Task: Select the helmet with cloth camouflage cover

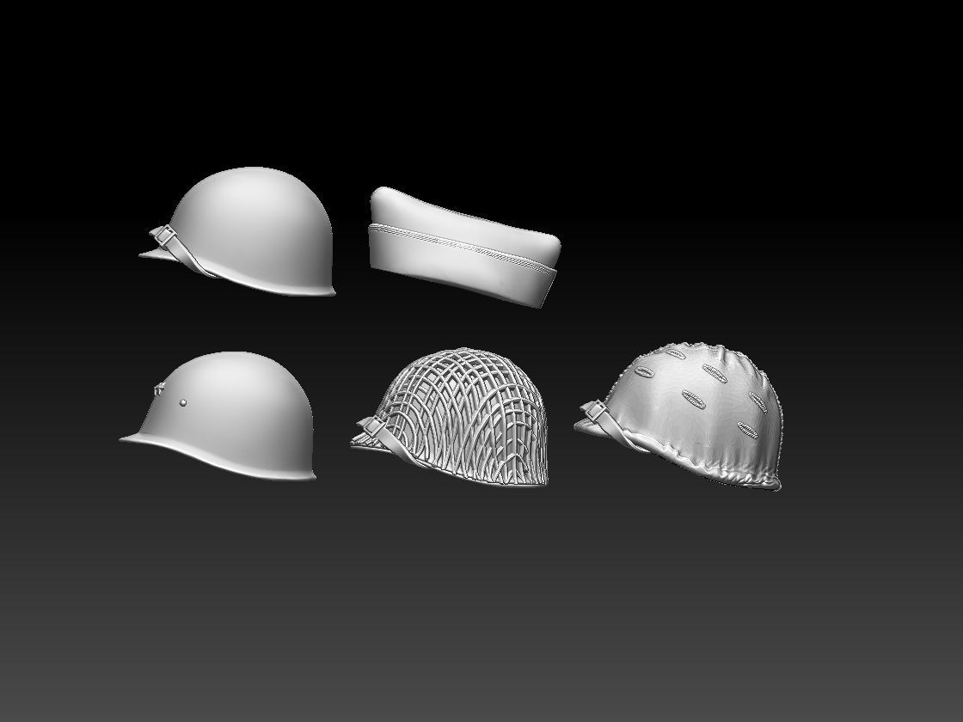Action: point(678,416)
